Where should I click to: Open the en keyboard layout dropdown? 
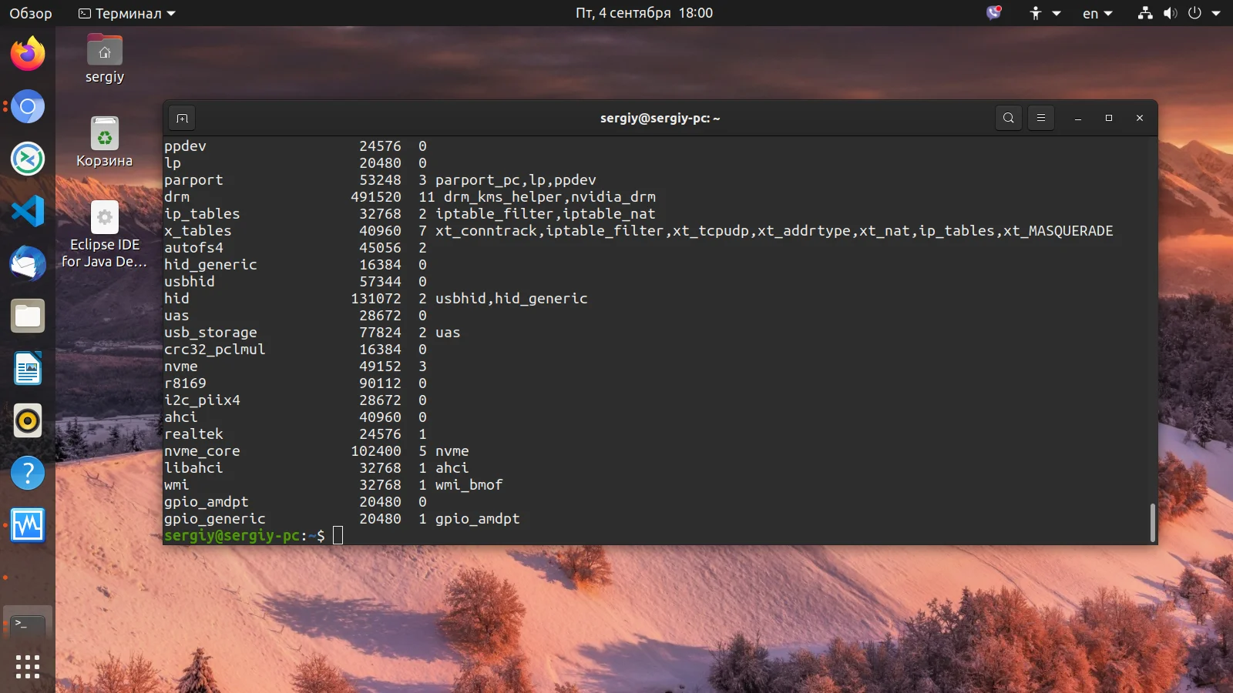[x=1097, y=13]
